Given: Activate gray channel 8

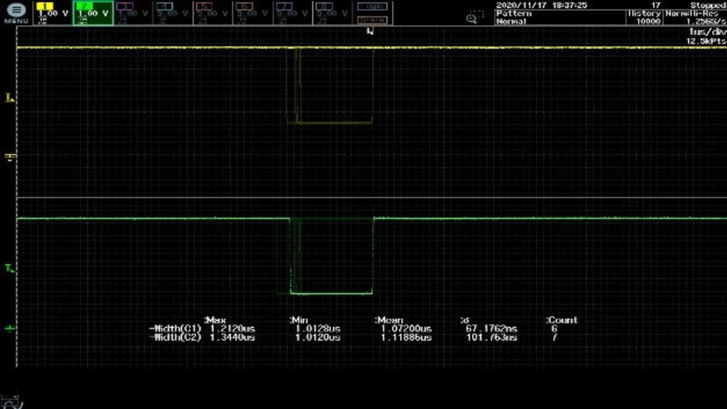Looking at the screenshot, I should 332,12.
